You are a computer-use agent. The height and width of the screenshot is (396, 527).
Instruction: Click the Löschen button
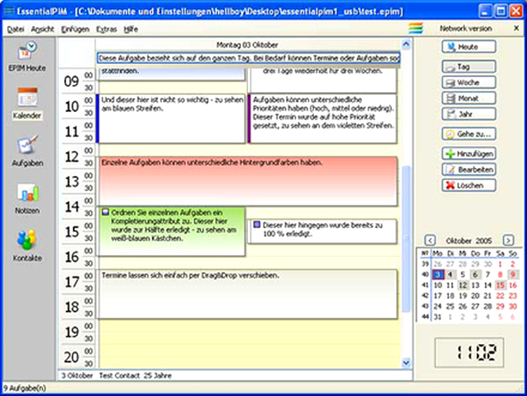click(469, 186)
